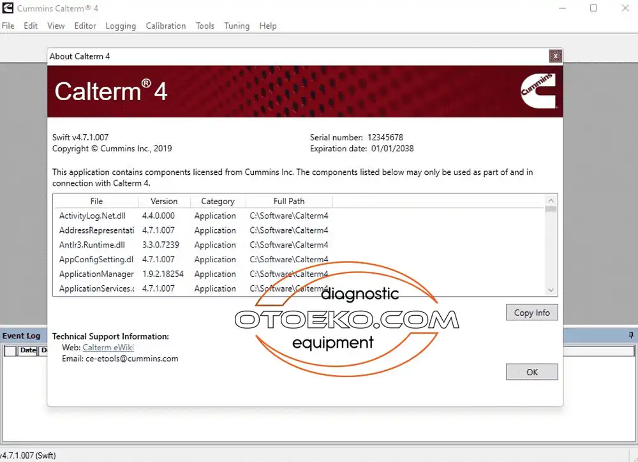Open the File menu
The width and height of the screenshot is (638, 462).
tap(8, 26)
